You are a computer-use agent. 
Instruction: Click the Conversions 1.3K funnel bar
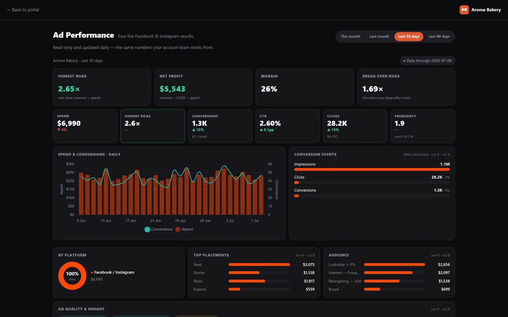pos(372,196)
